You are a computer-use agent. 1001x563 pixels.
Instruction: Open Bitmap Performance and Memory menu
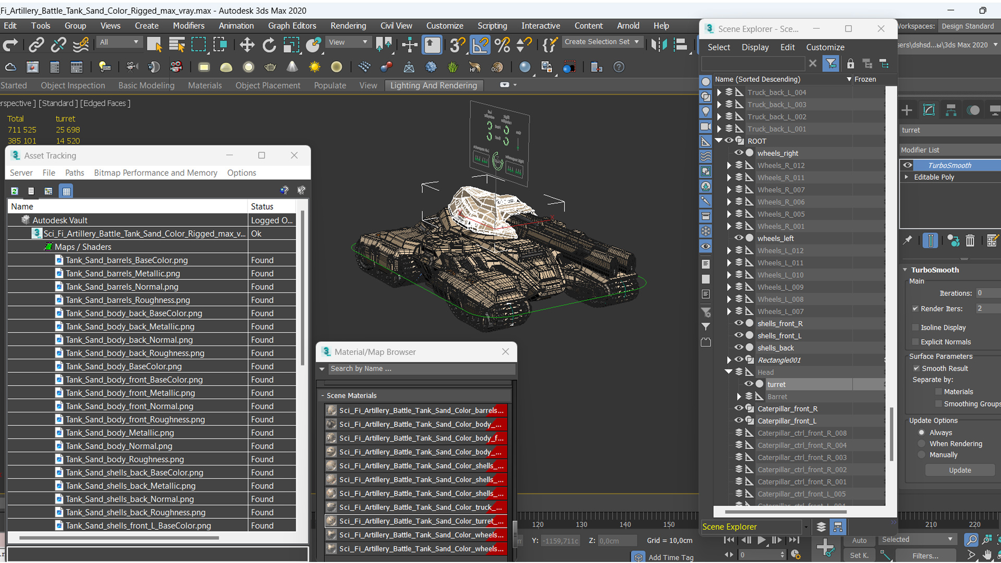[155, 173]
